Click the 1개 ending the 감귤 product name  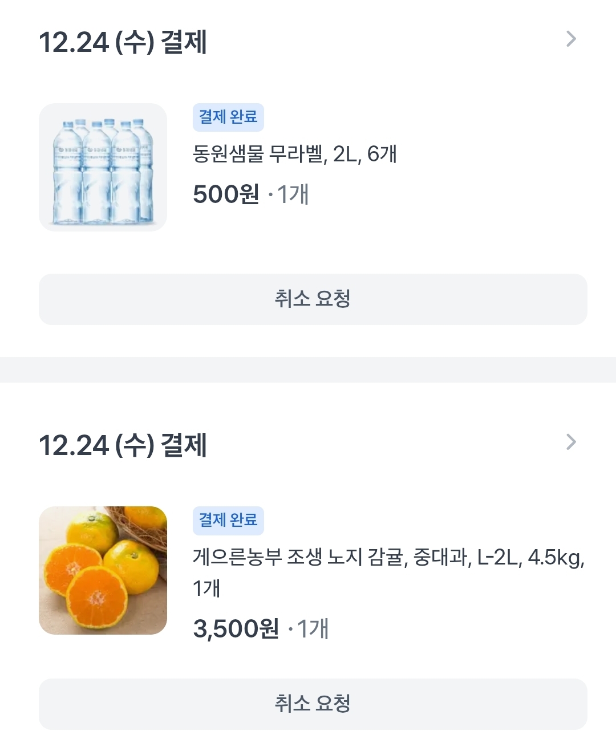tap(206, 588)
